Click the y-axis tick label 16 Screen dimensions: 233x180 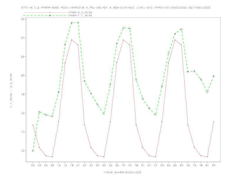tap(22, 113)
